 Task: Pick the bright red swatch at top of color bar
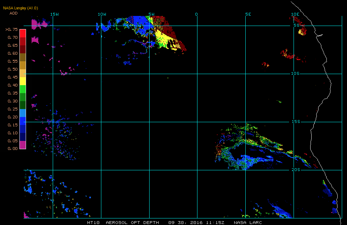point(23,33)
